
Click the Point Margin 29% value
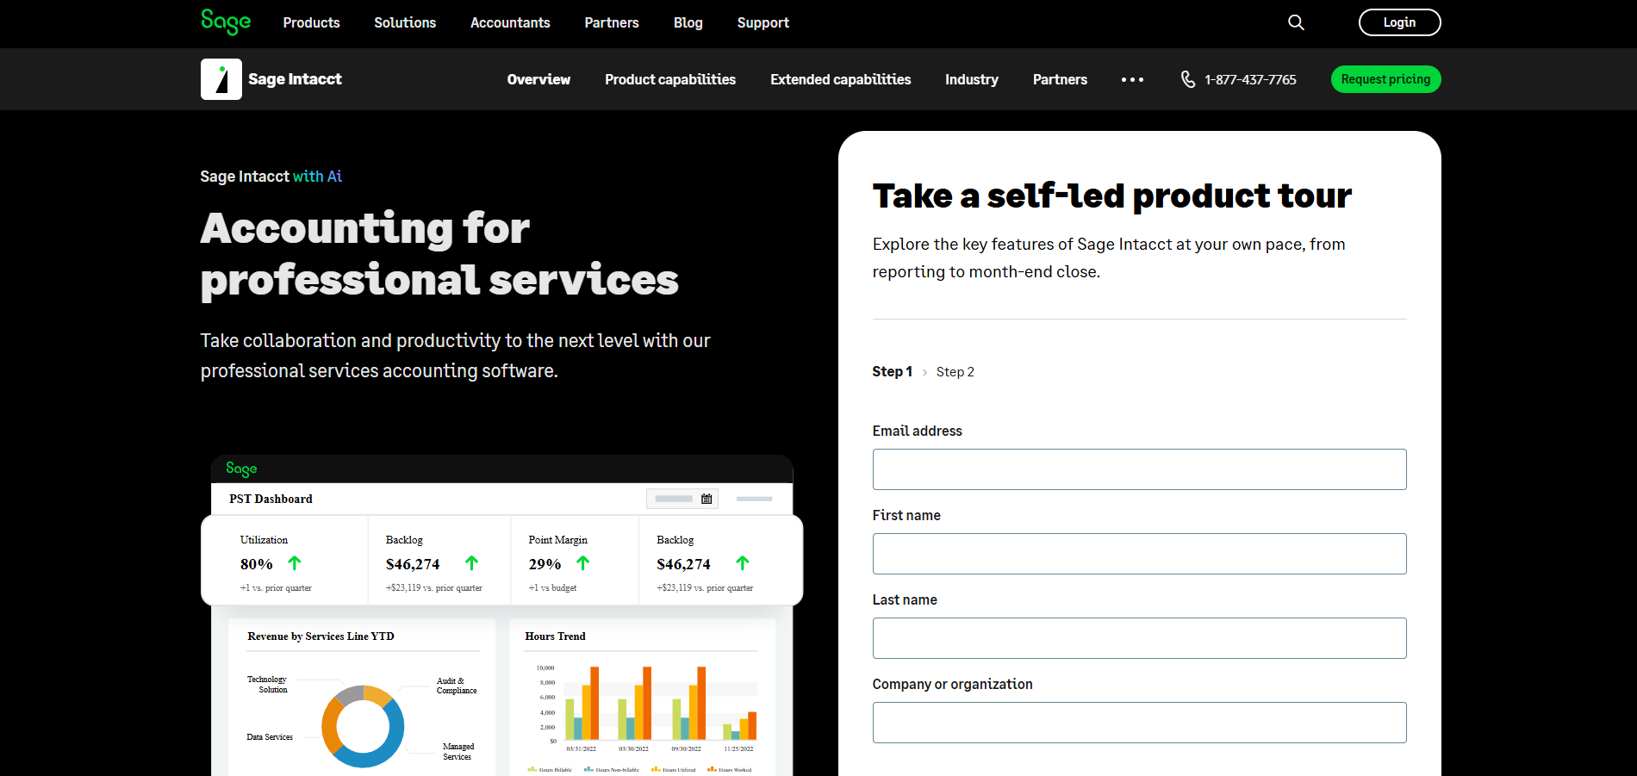[x=545, y=564]
